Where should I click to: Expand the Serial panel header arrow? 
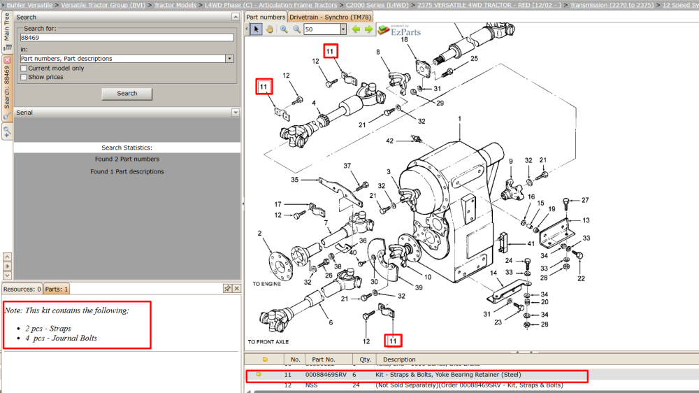(x=236, y=113)
